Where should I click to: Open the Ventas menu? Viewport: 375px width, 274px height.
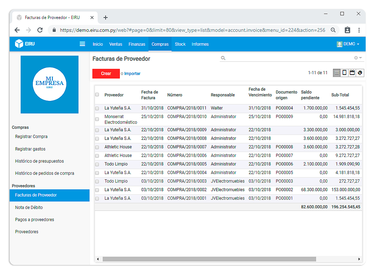116,44
